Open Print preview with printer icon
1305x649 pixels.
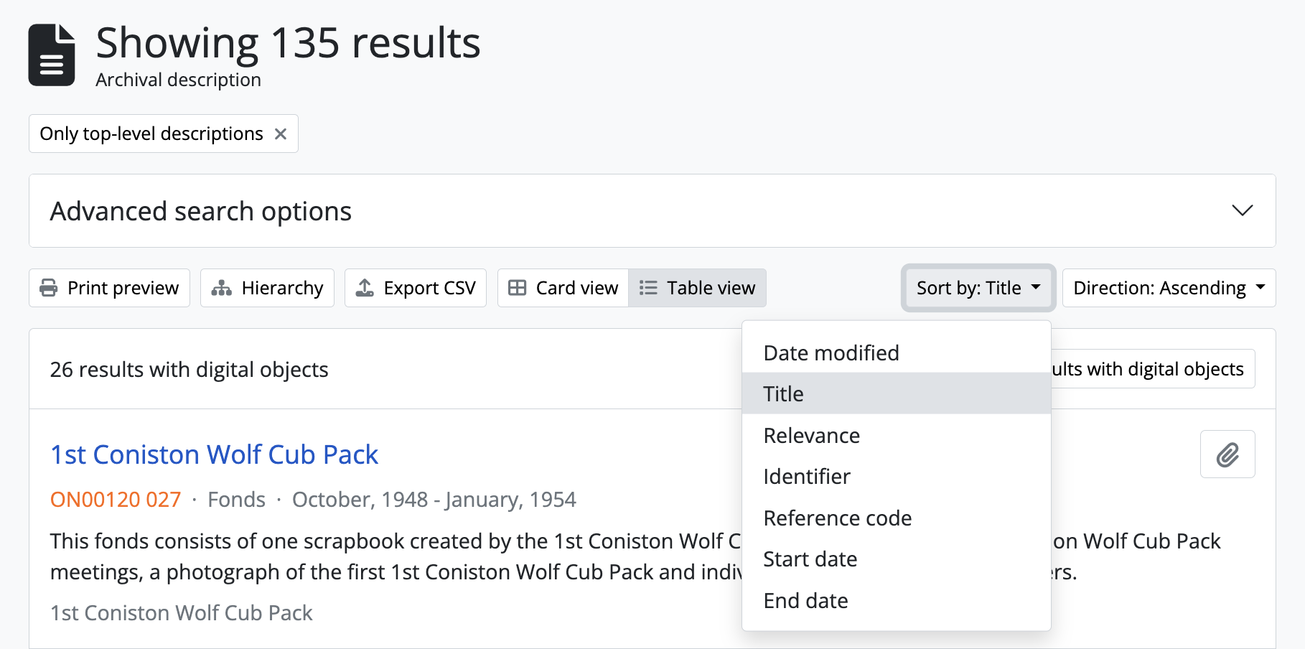(x=109, y=288)
